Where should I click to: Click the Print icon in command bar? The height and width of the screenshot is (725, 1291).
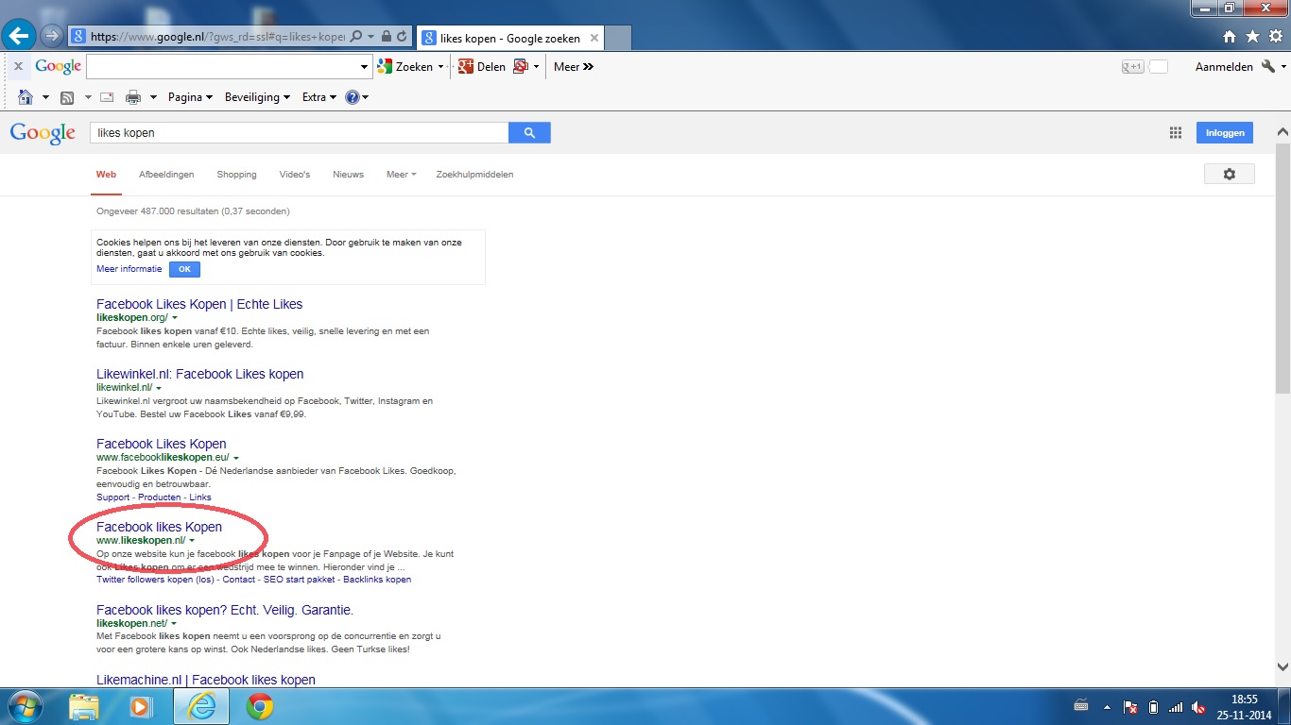pyautogui.click(x=133, y=97)
